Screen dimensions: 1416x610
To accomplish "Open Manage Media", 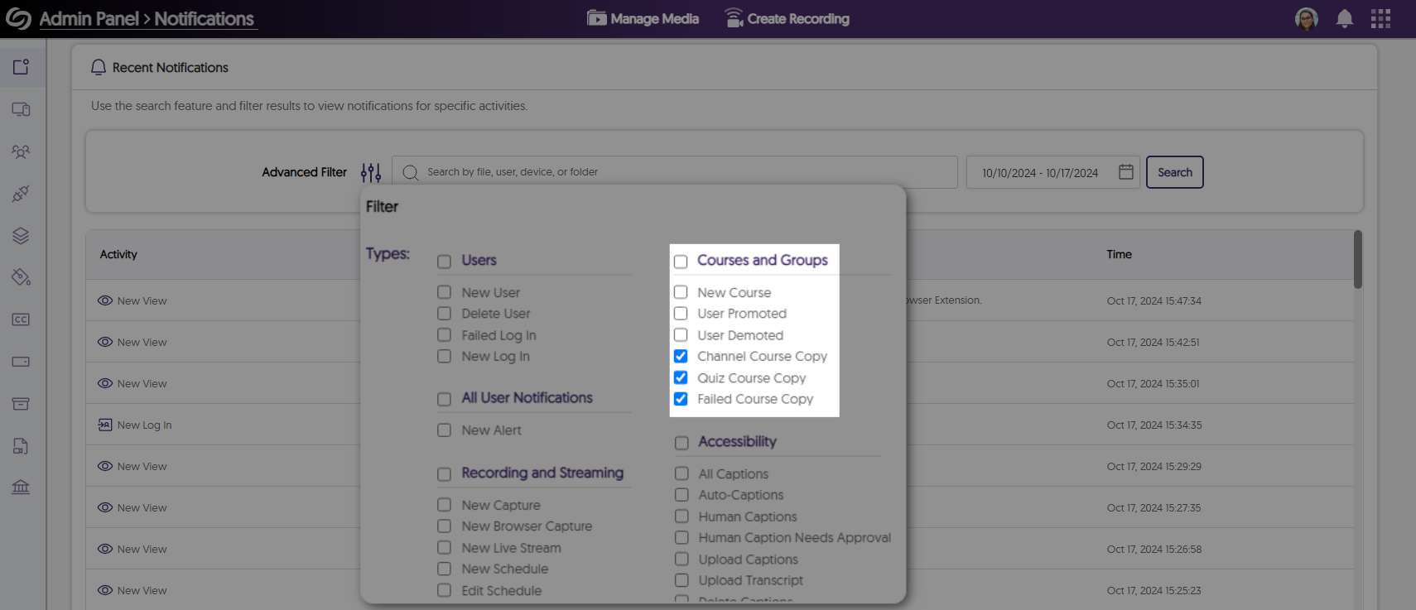I will pos(643,18).
